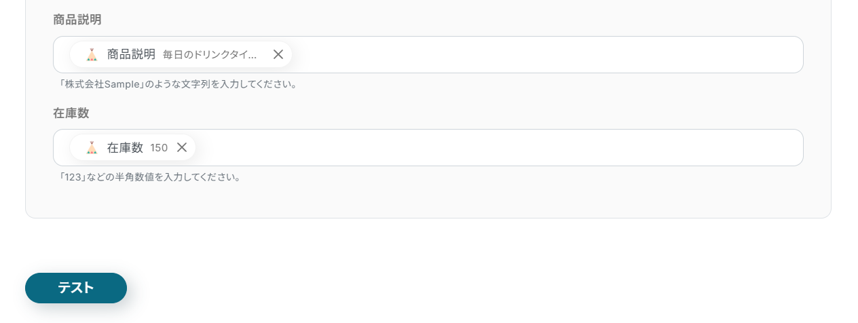Click blank form area below 在庫数 hint
858x323 pixels.
[x=428, y=200]
